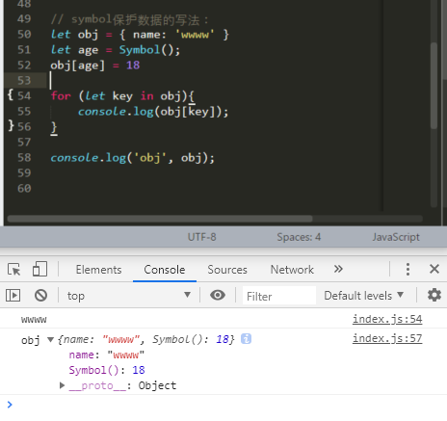Create a live expression with the eye icon
This screenshot has width=447, height=421.
[x=218, y=295]
